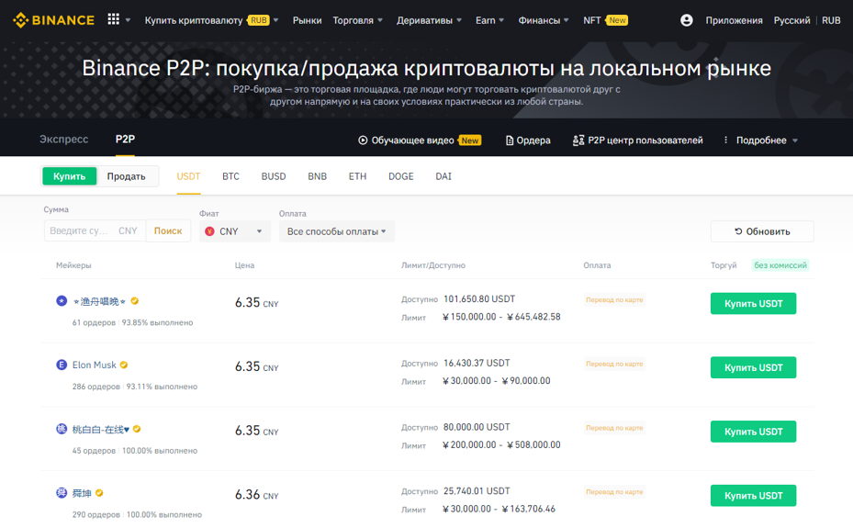Viewport: 853px width, 528px height.
Task: Select the USDT coin tab
Action: coord(188,176)
